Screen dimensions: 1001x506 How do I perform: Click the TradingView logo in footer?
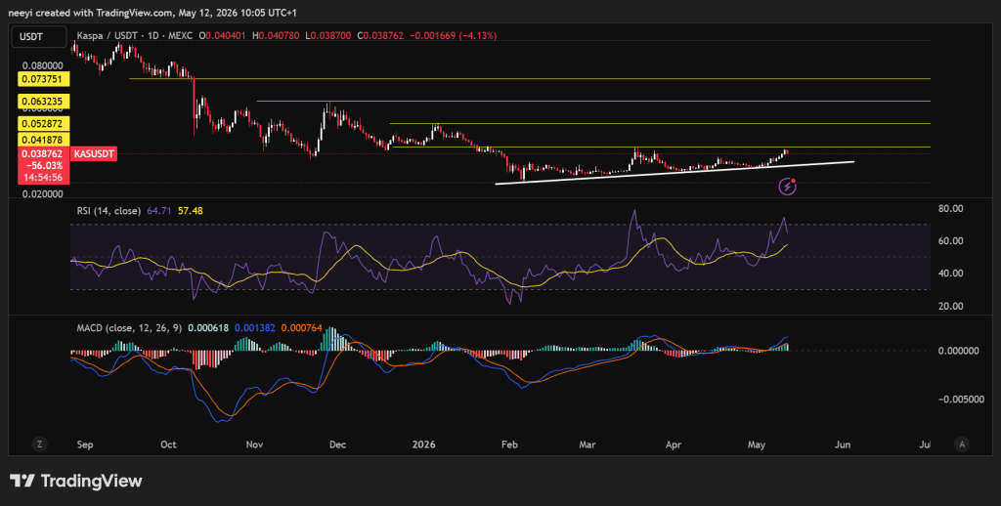76,481
